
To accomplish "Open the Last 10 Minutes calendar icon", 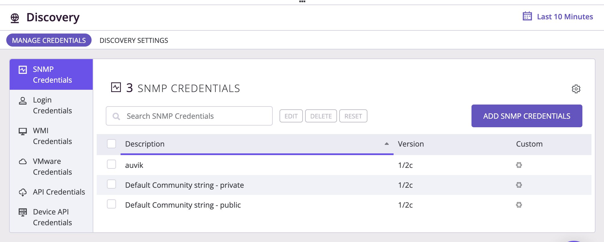I will pyautogui.click(x=527, y=16).
